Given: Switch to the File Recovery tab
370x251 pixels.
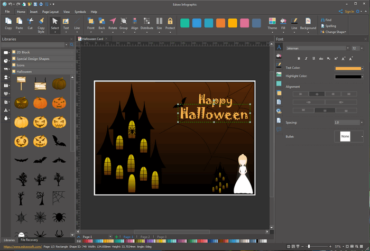Looking at the screenshot, I should 29,240.
